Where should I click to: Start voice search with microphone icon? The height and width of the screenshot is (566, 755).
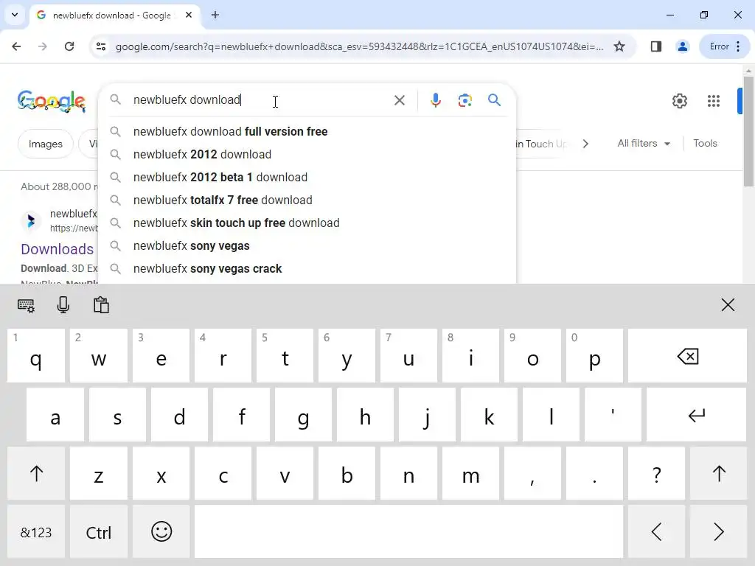click(x=435, y=100)
